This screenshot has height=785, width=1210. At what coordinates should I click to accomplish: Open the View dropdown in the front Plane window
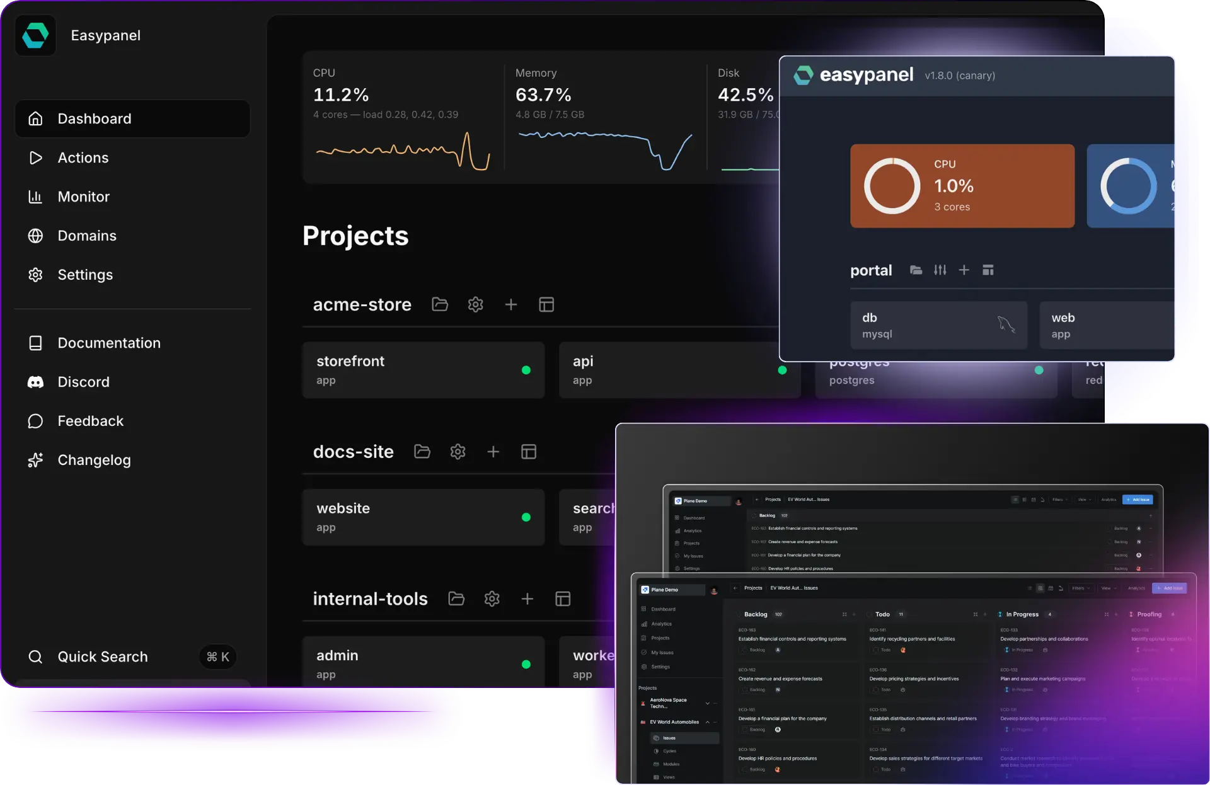point(1108,588)
